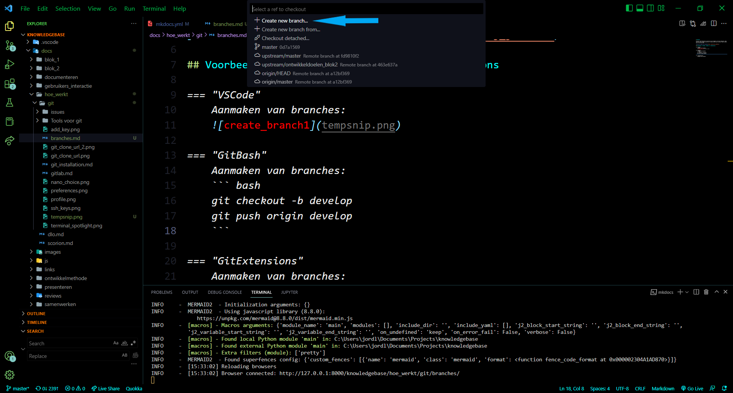Select Create new branch from... option
733x393 pixels.
366,29
